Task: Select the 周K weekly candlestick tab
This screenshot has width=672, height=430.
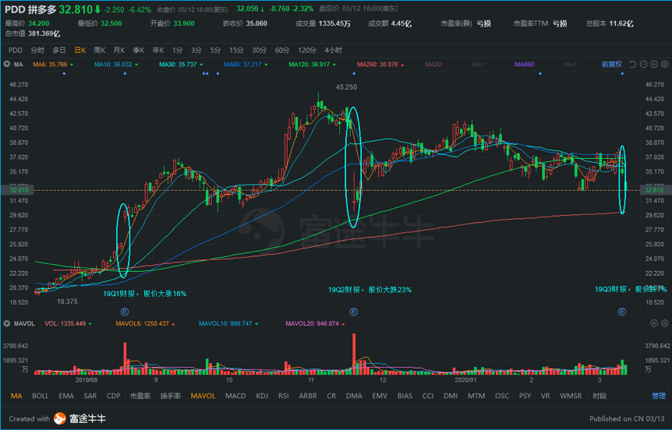Action: pos(100,50)
